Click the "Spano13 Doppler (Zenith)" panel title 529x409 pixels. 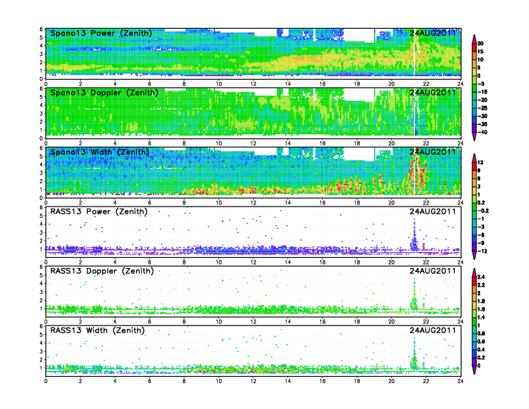click(x=104, y=92)
